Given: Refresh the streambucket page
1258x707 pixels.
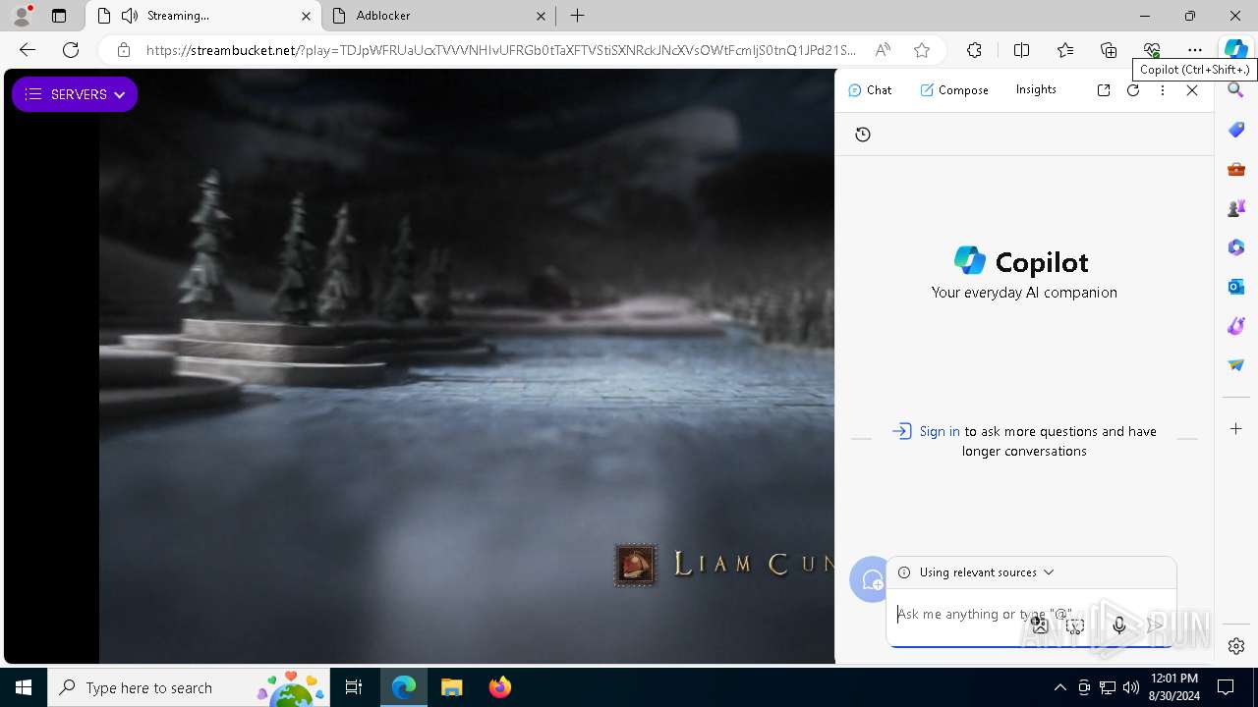Looking at the screenshot, I should [71, 50].
